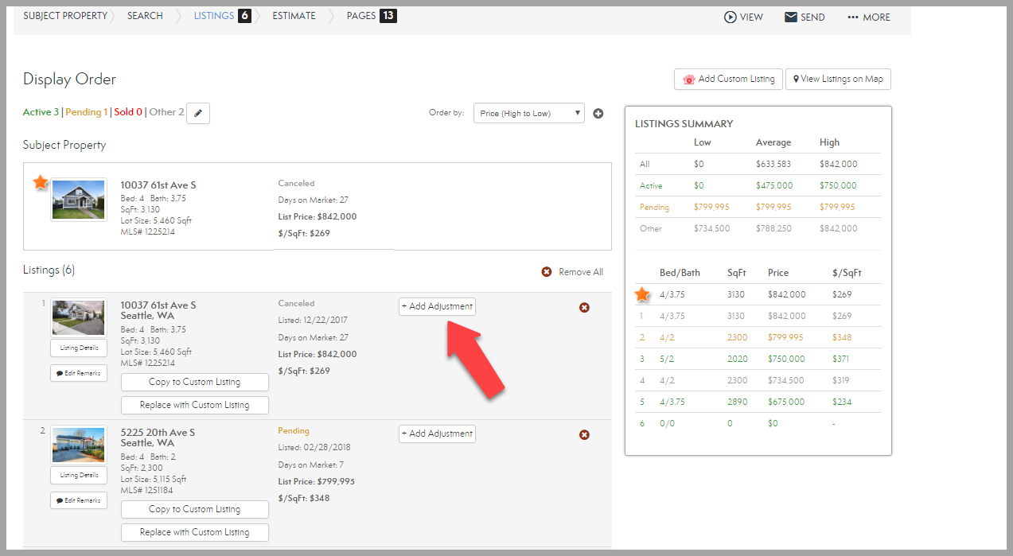Go to the Subject Property step
This screenshot has width=1013, height=556.
click(65, 16)
